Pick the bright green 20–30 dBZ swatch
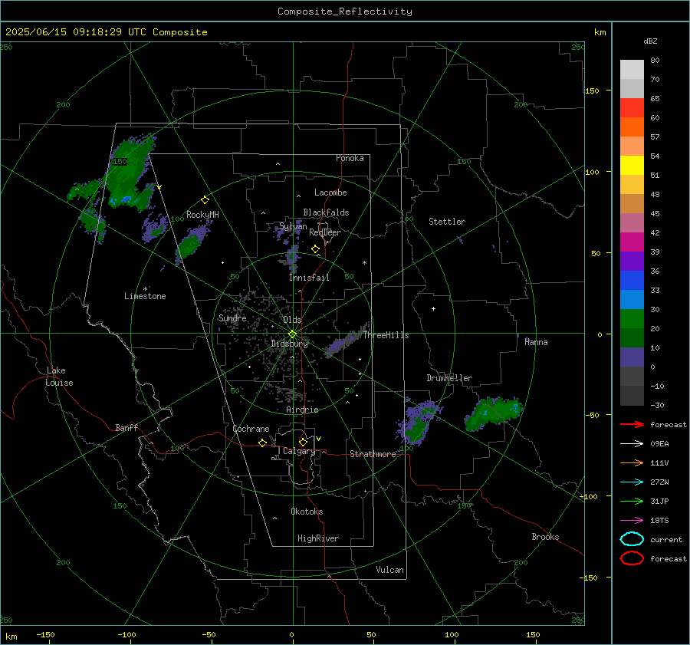Viewport: 690px width, 645px height. tap(632, 319)
